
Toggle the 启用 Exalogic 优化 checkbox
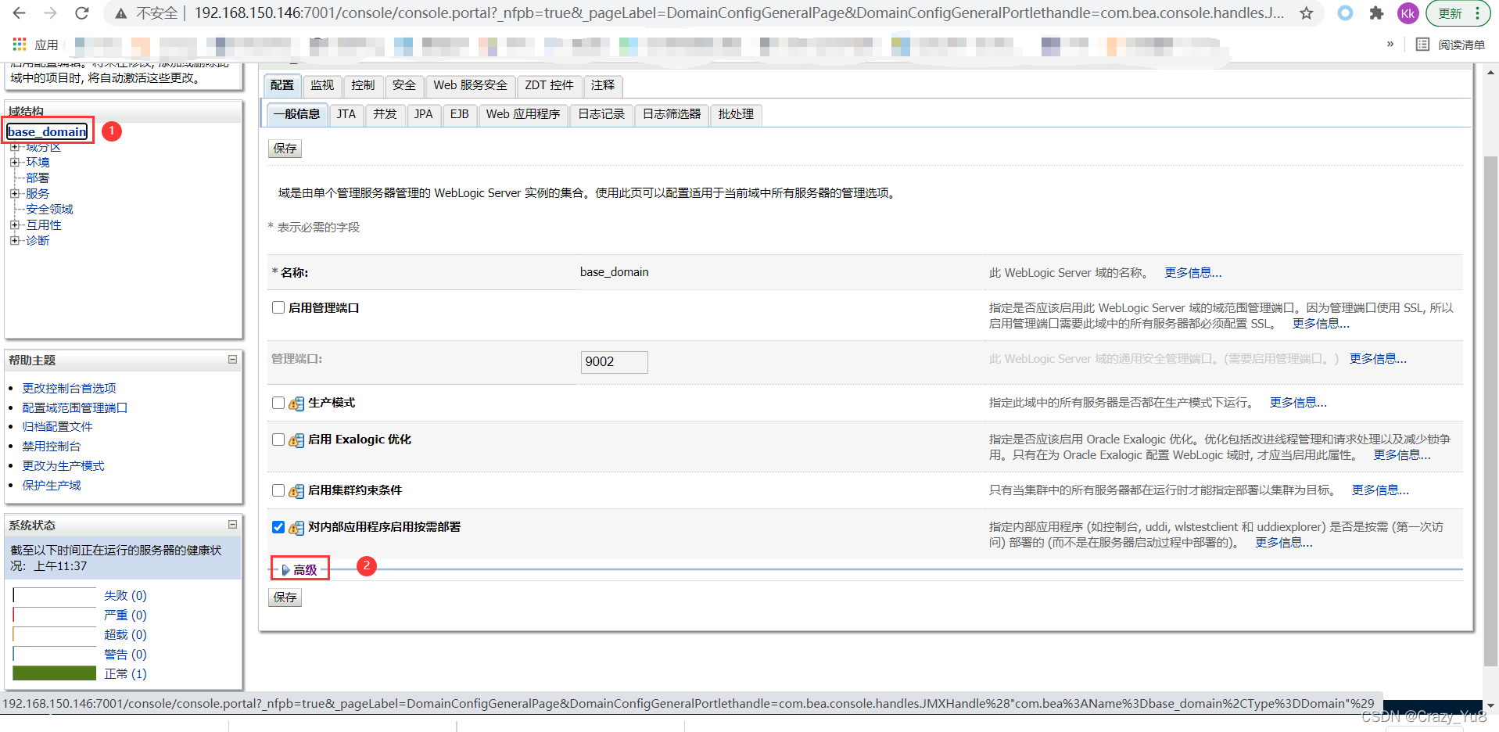click(278, 440)
